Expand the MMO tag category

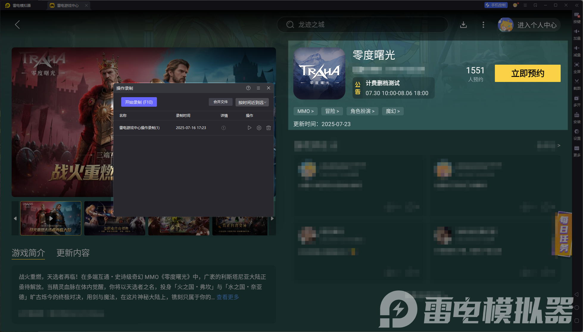[305, 111]
